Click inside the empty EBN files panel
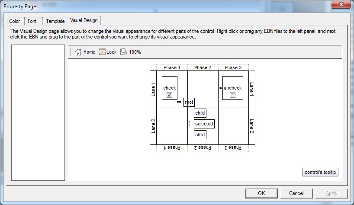Screen dimensions: 354x205 click(38, 112)
